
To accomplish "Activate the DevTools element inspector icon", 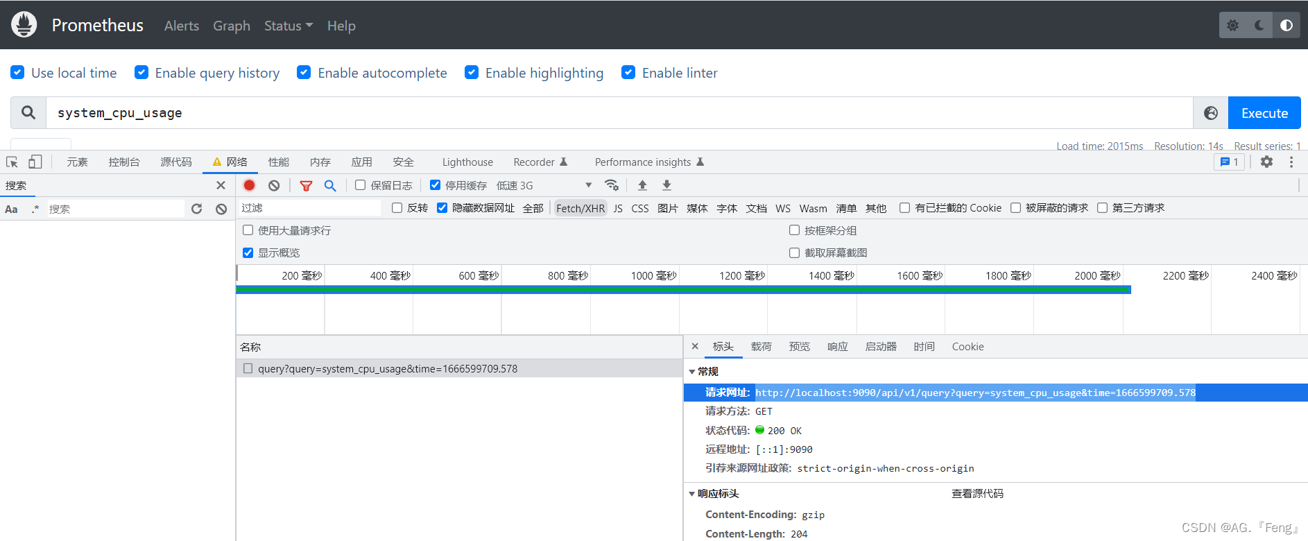I will pyautogui.click(x=12, y=162).
